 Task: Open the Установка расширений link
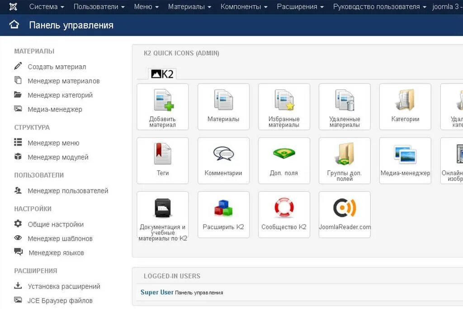click(x=64, y=286)
